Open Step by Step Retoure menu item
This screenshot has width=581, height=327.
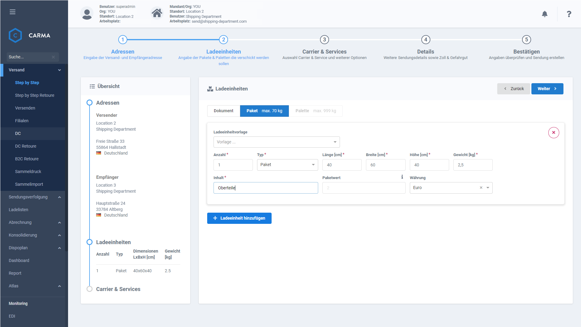click(x=35, y=95)
